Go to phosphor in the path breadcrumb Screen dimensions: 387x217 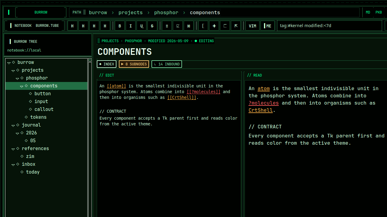166,12
